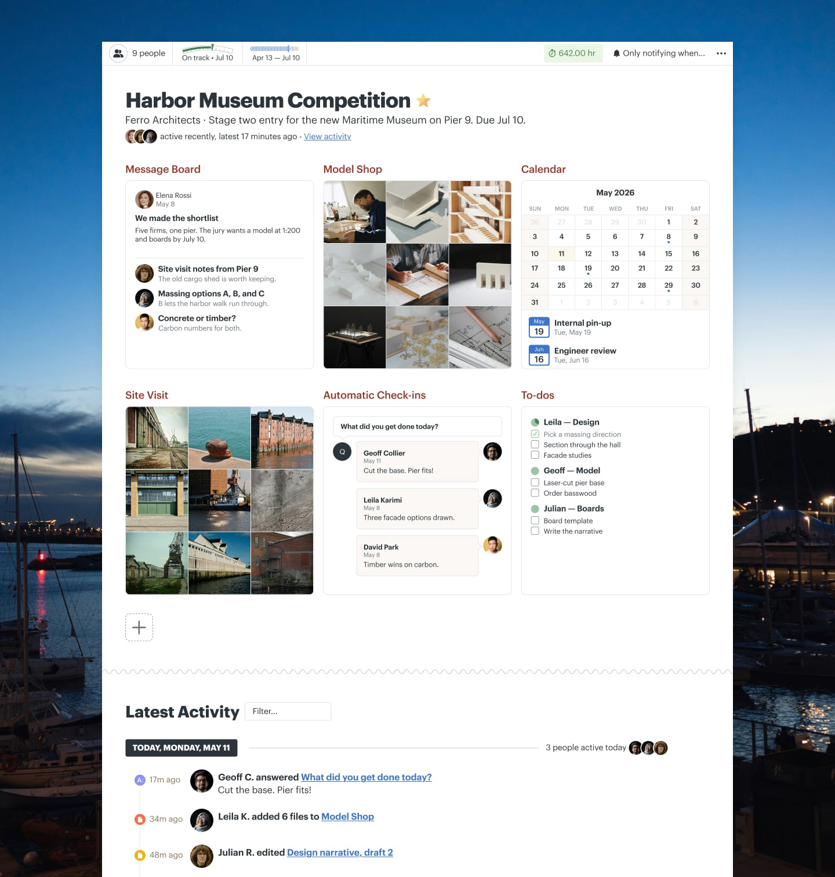Click David Park's avatar in check-ins
The image size is (835, 877).
[x=492, y=545]
